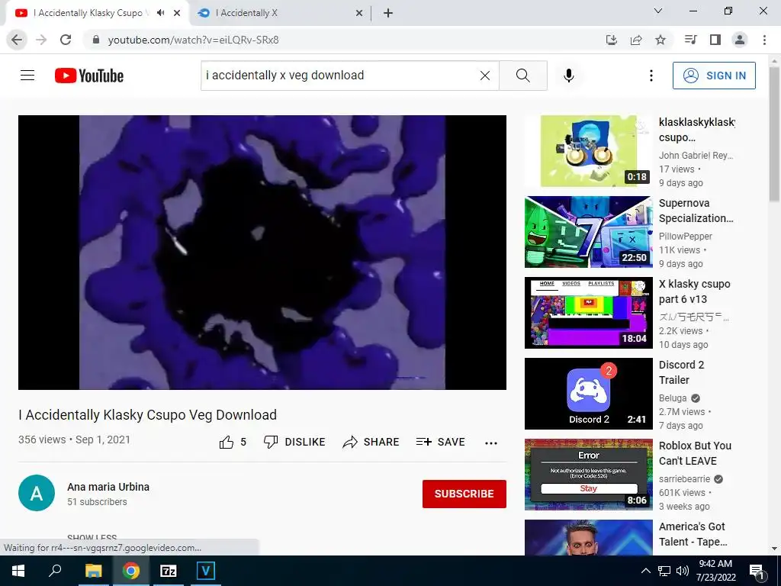Open the Chrome profile avatar
This screenshot has height=586, width=781.
[x=740, y=40]
